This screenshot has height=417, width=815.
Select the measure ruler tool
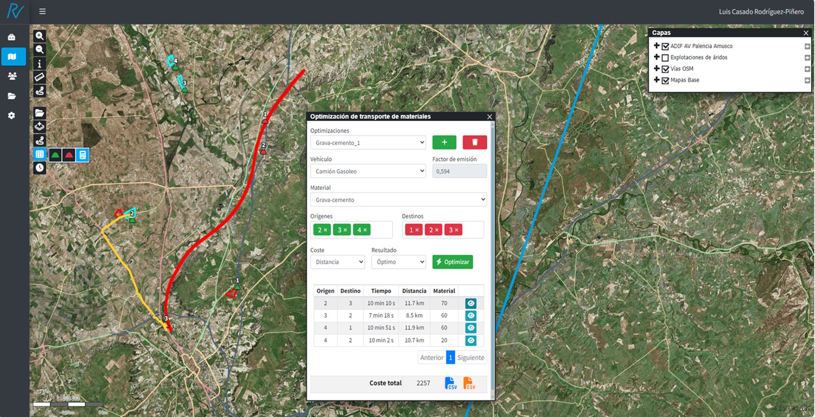point(40,77)
